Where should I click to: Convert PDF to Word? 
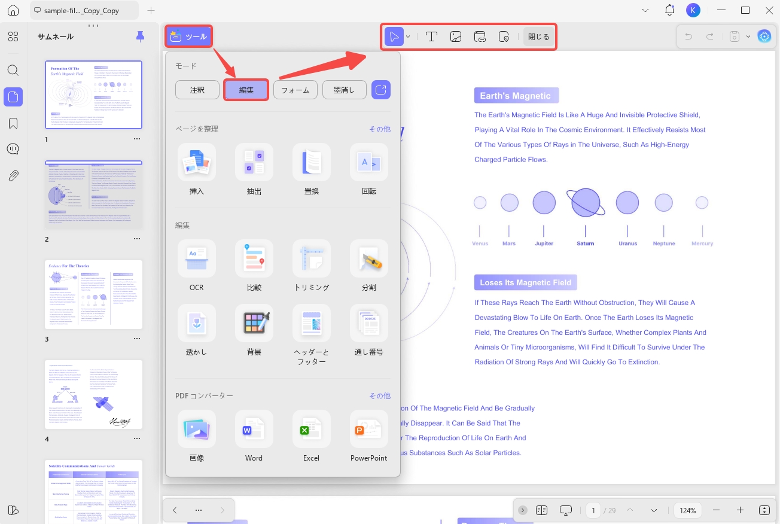tap(254, 429)
